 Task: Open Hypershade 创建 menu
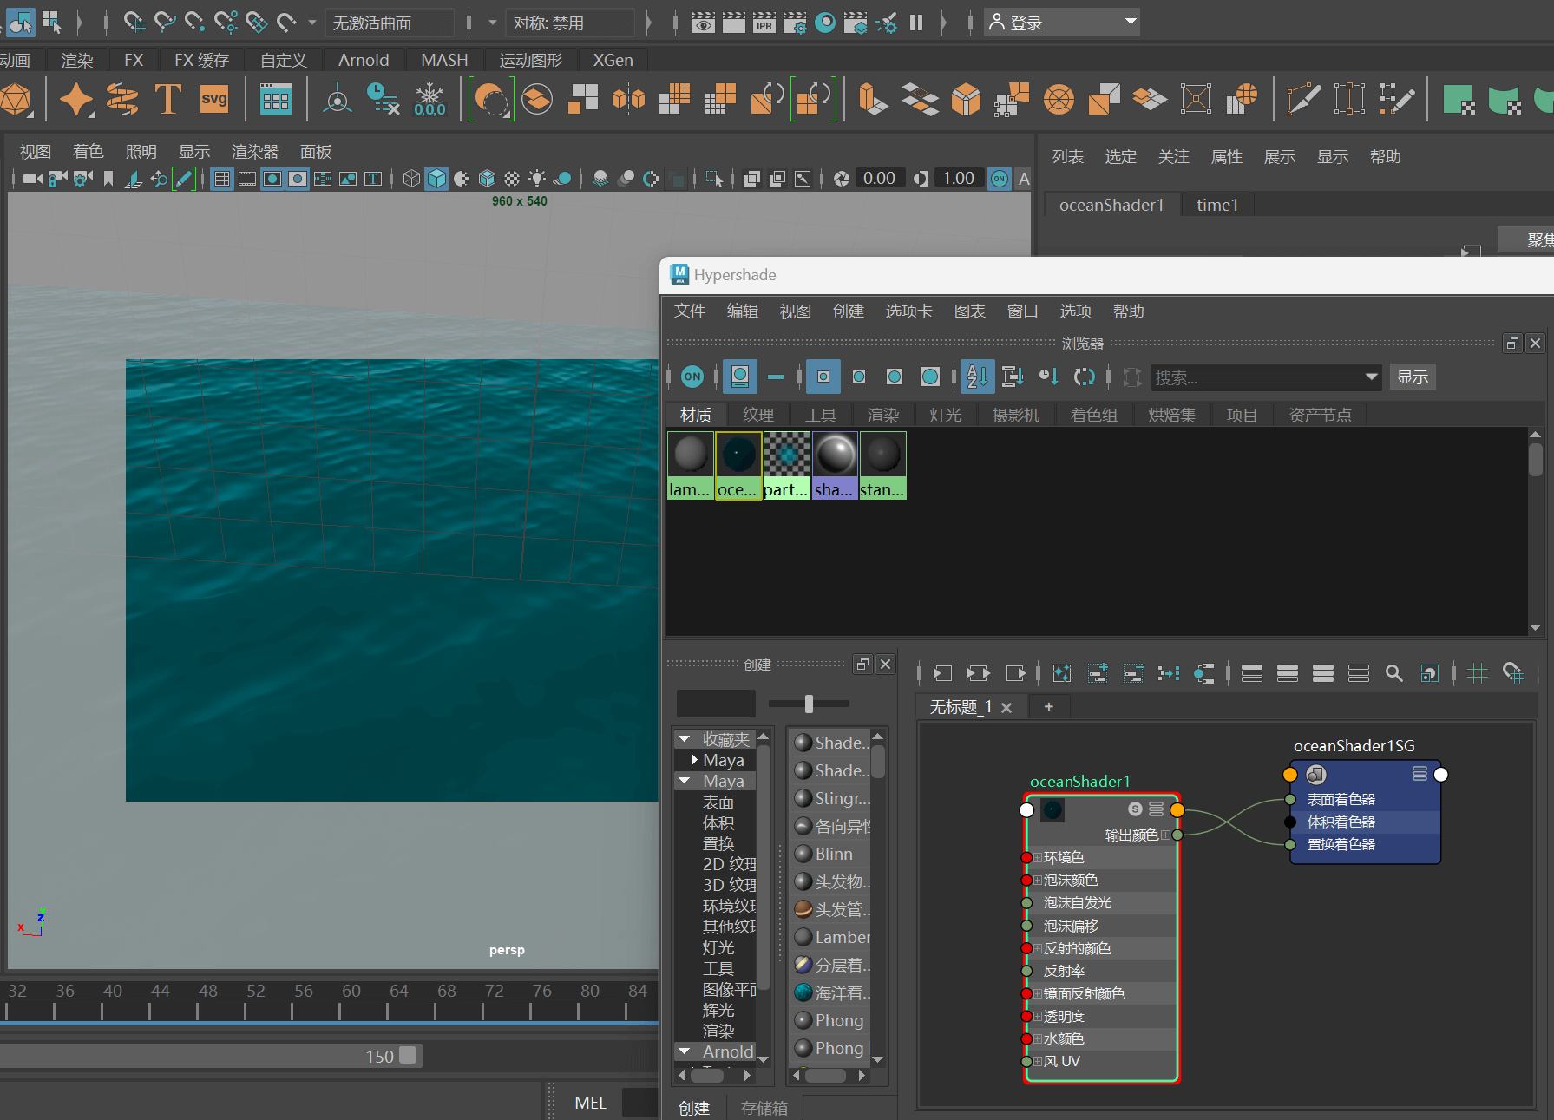[x=848, y=311]
